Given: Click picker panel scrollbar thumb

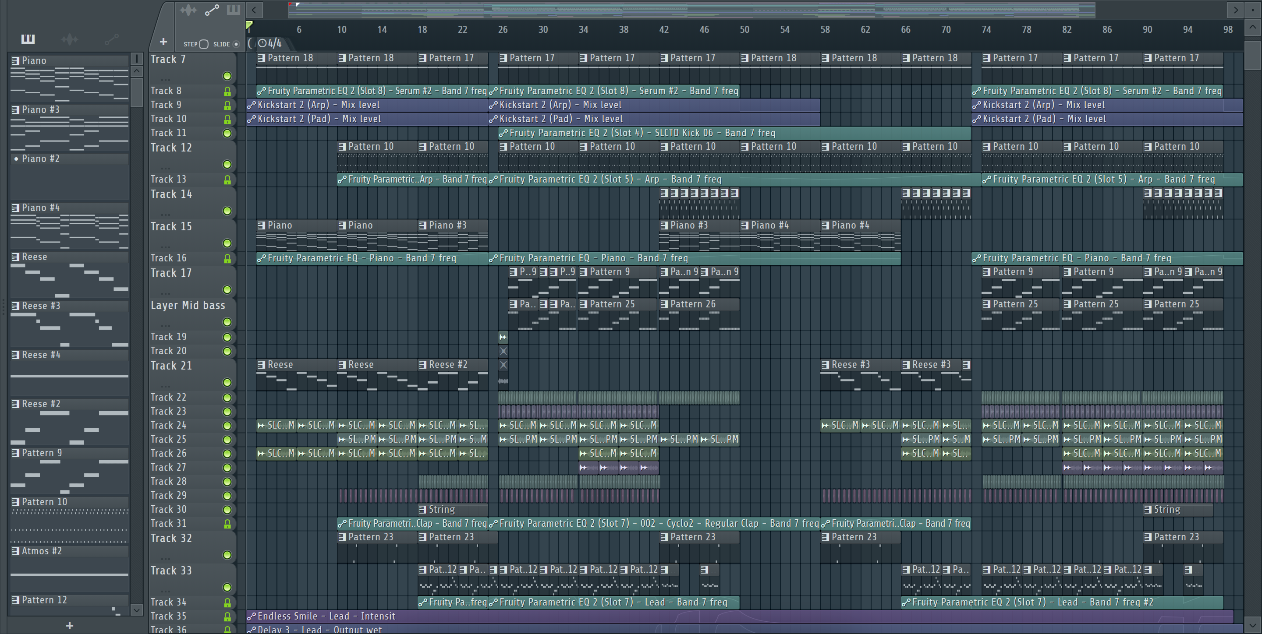Looking at the screenshot, I should (x=137, y=92).
